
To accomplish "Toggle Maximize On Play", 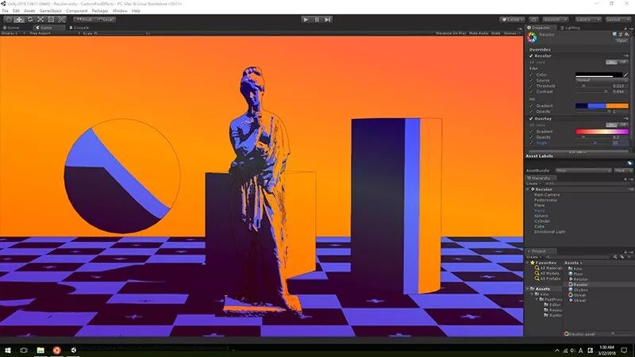I will click(451, 33).
